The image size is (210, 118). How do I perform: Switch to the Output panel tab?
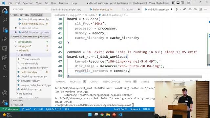(x=94, y=82)
